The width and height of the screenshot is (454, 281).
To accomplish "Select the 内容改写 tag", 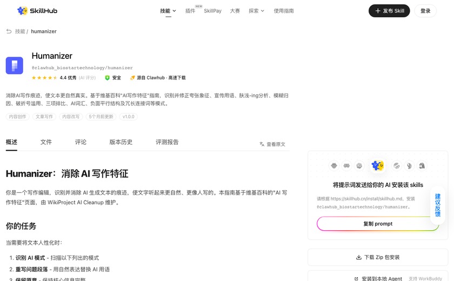I will (x=71, y=117).
